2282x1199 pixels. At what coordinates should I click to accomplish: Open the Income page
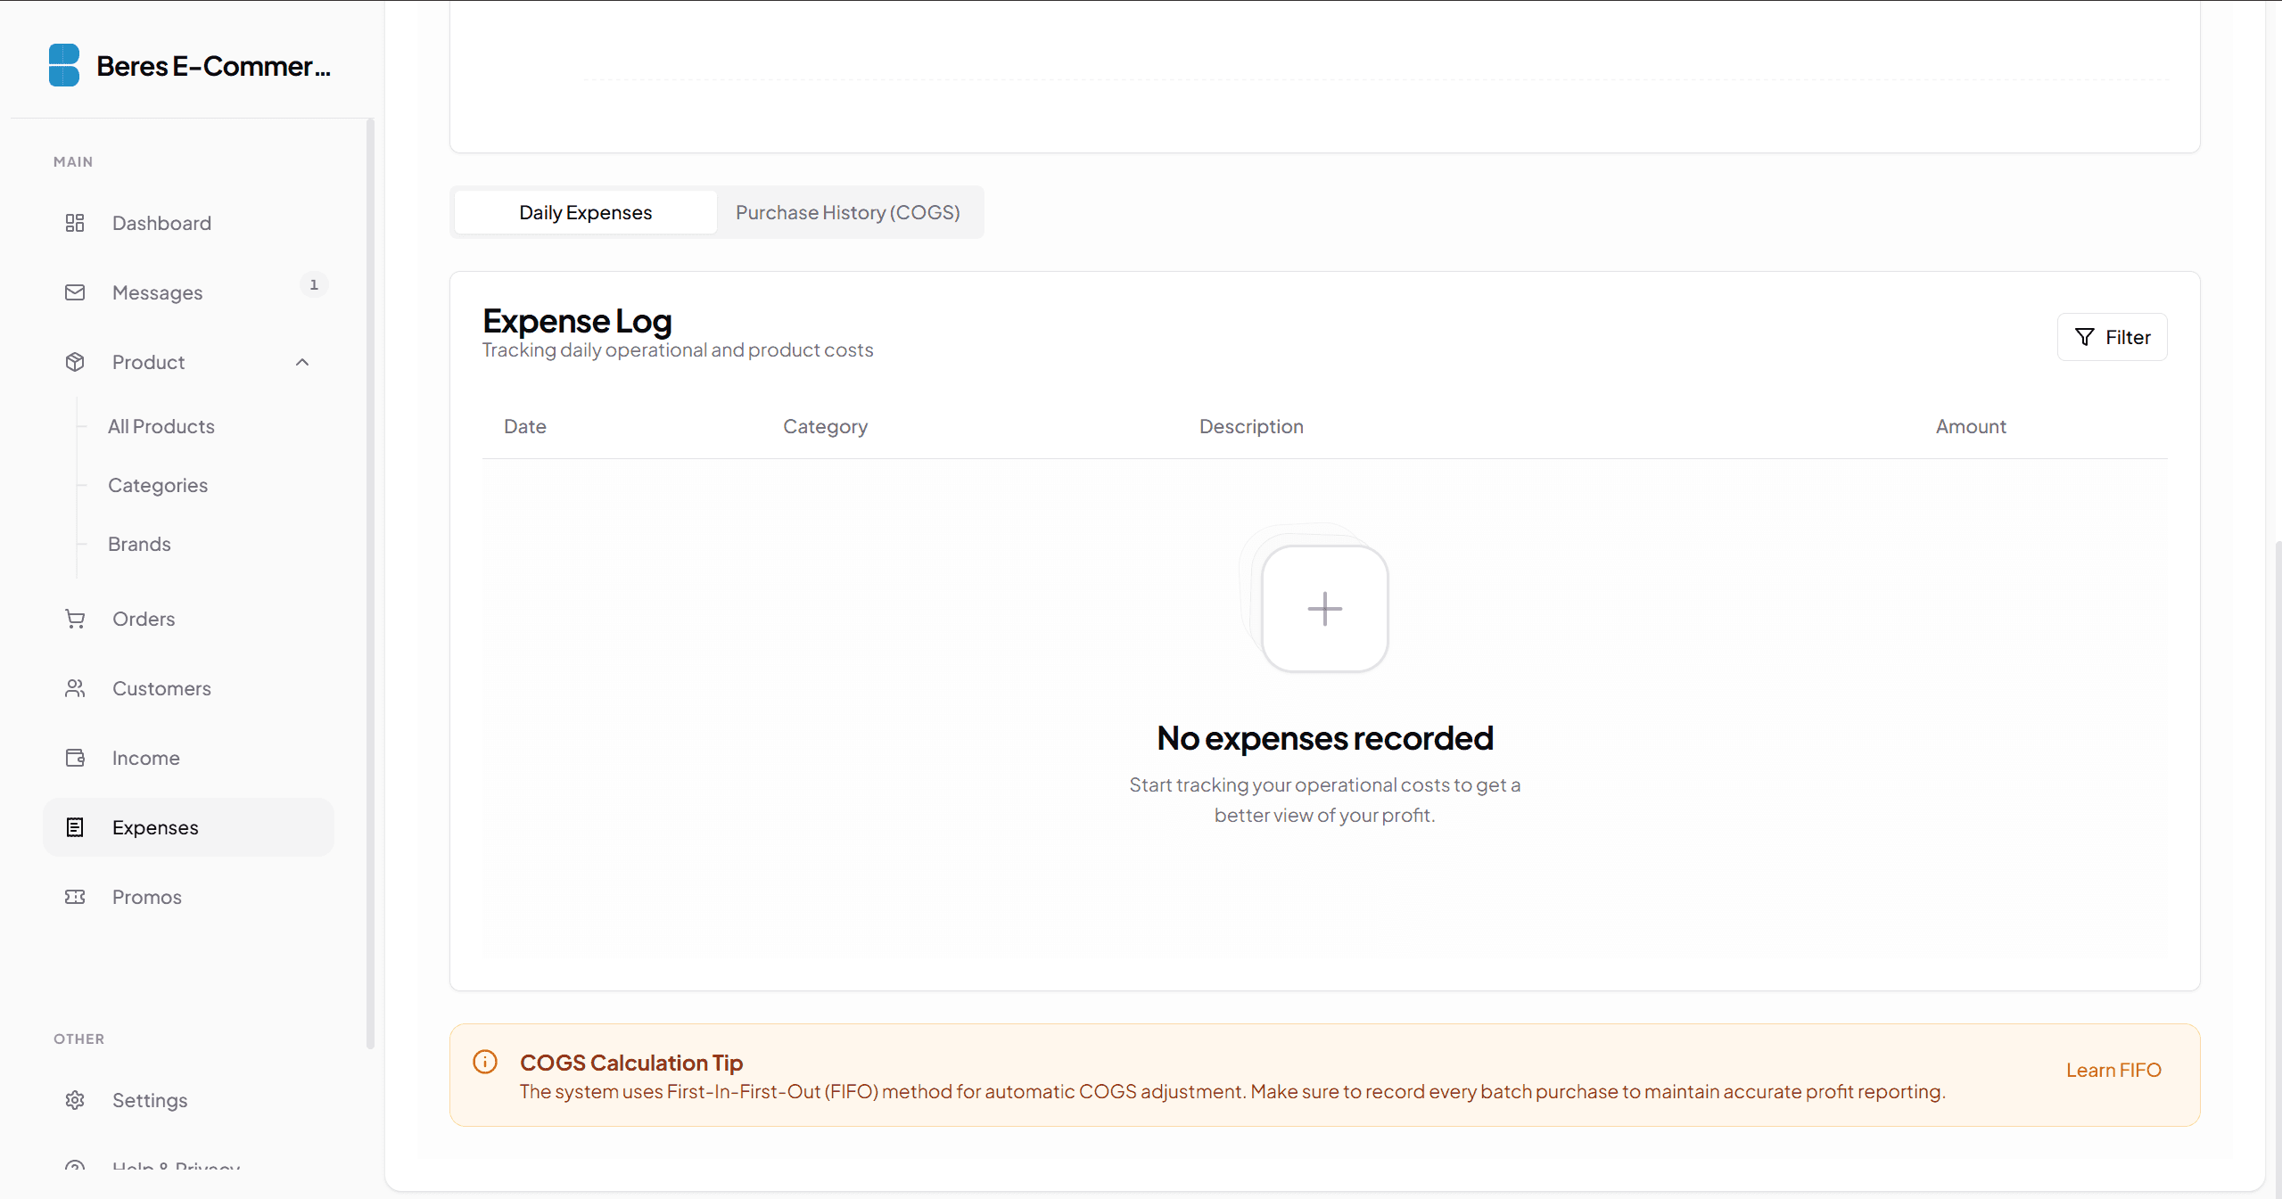tap(188, 758)
